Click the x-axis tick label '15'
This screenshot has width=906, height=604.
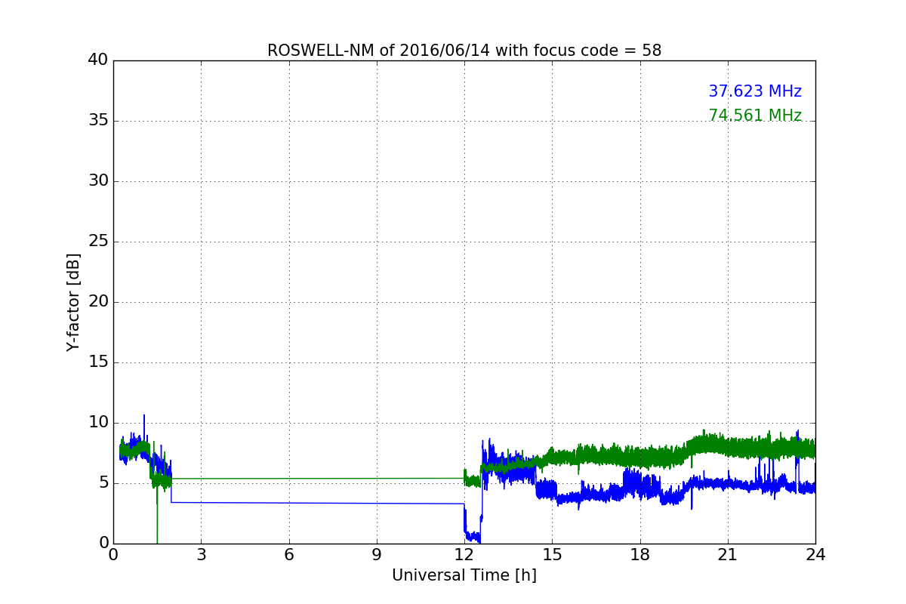[552, 554]
